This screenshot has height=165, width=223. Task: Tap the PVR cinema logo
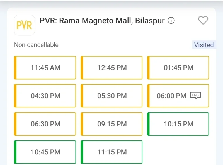pos(25,25)
